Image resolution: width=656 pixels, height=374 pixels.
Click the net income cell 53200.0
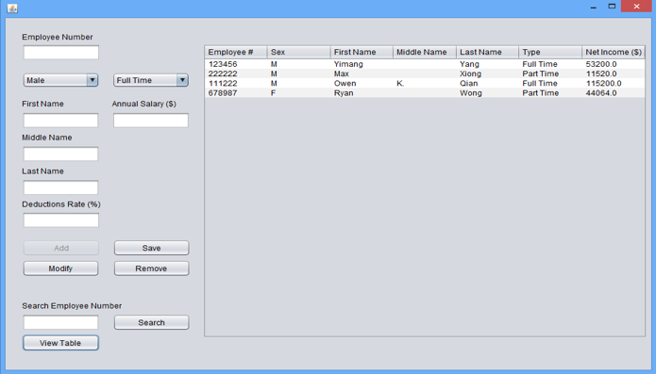pos(614,64)
